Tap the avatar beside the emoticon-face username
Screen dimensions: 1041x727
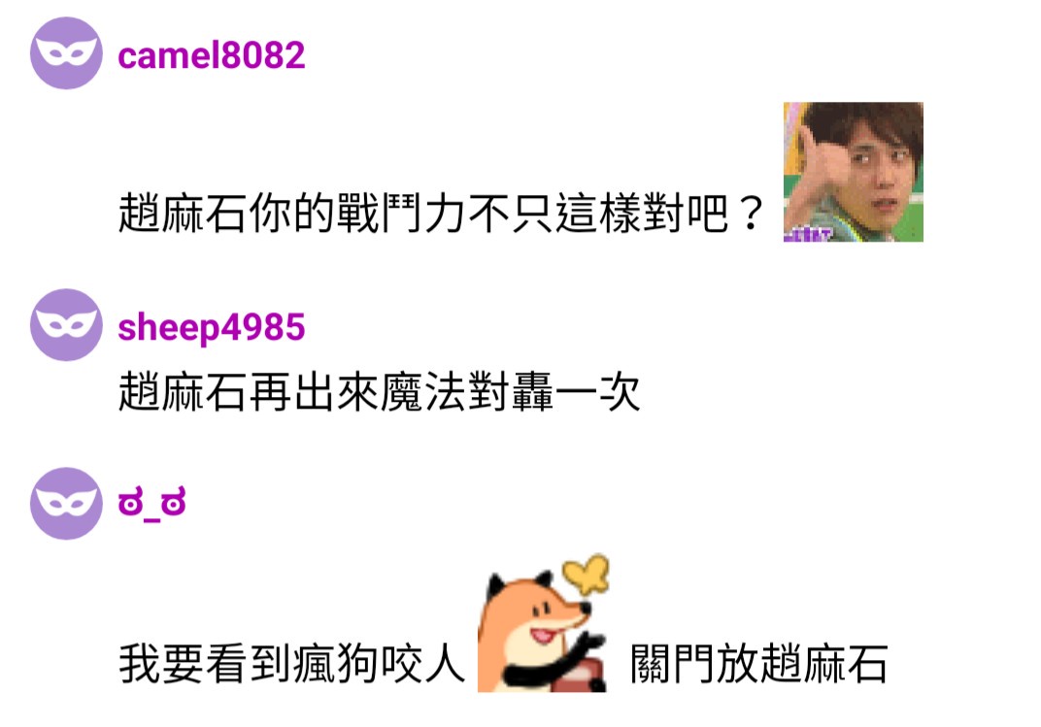click(66, 504)
